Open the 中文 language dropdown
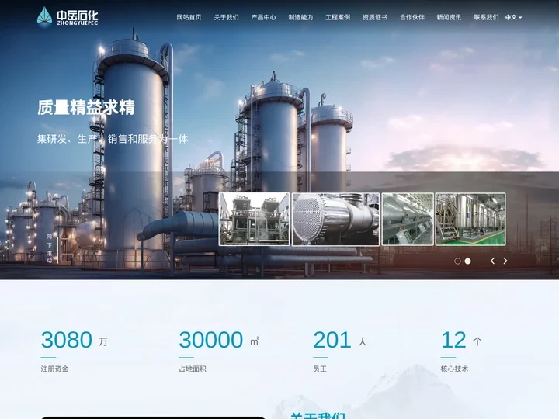 pyautogui.click(x=513, y=17)
